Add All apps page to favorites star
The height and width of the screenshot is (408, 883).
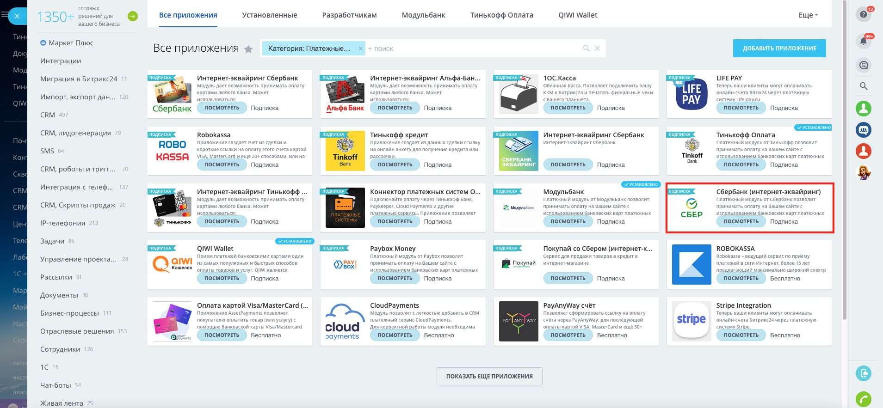pos(248,49)
